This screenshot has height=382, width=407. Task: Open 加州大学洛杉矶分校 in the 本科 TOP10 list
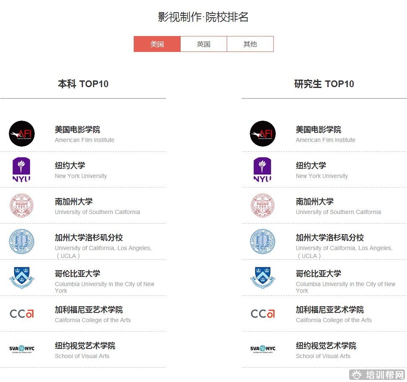89,237
